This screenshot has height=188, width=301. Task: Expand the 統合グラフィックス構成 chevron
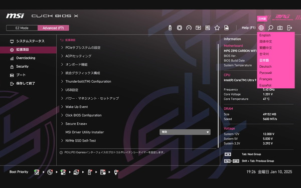tap(62, 73)
